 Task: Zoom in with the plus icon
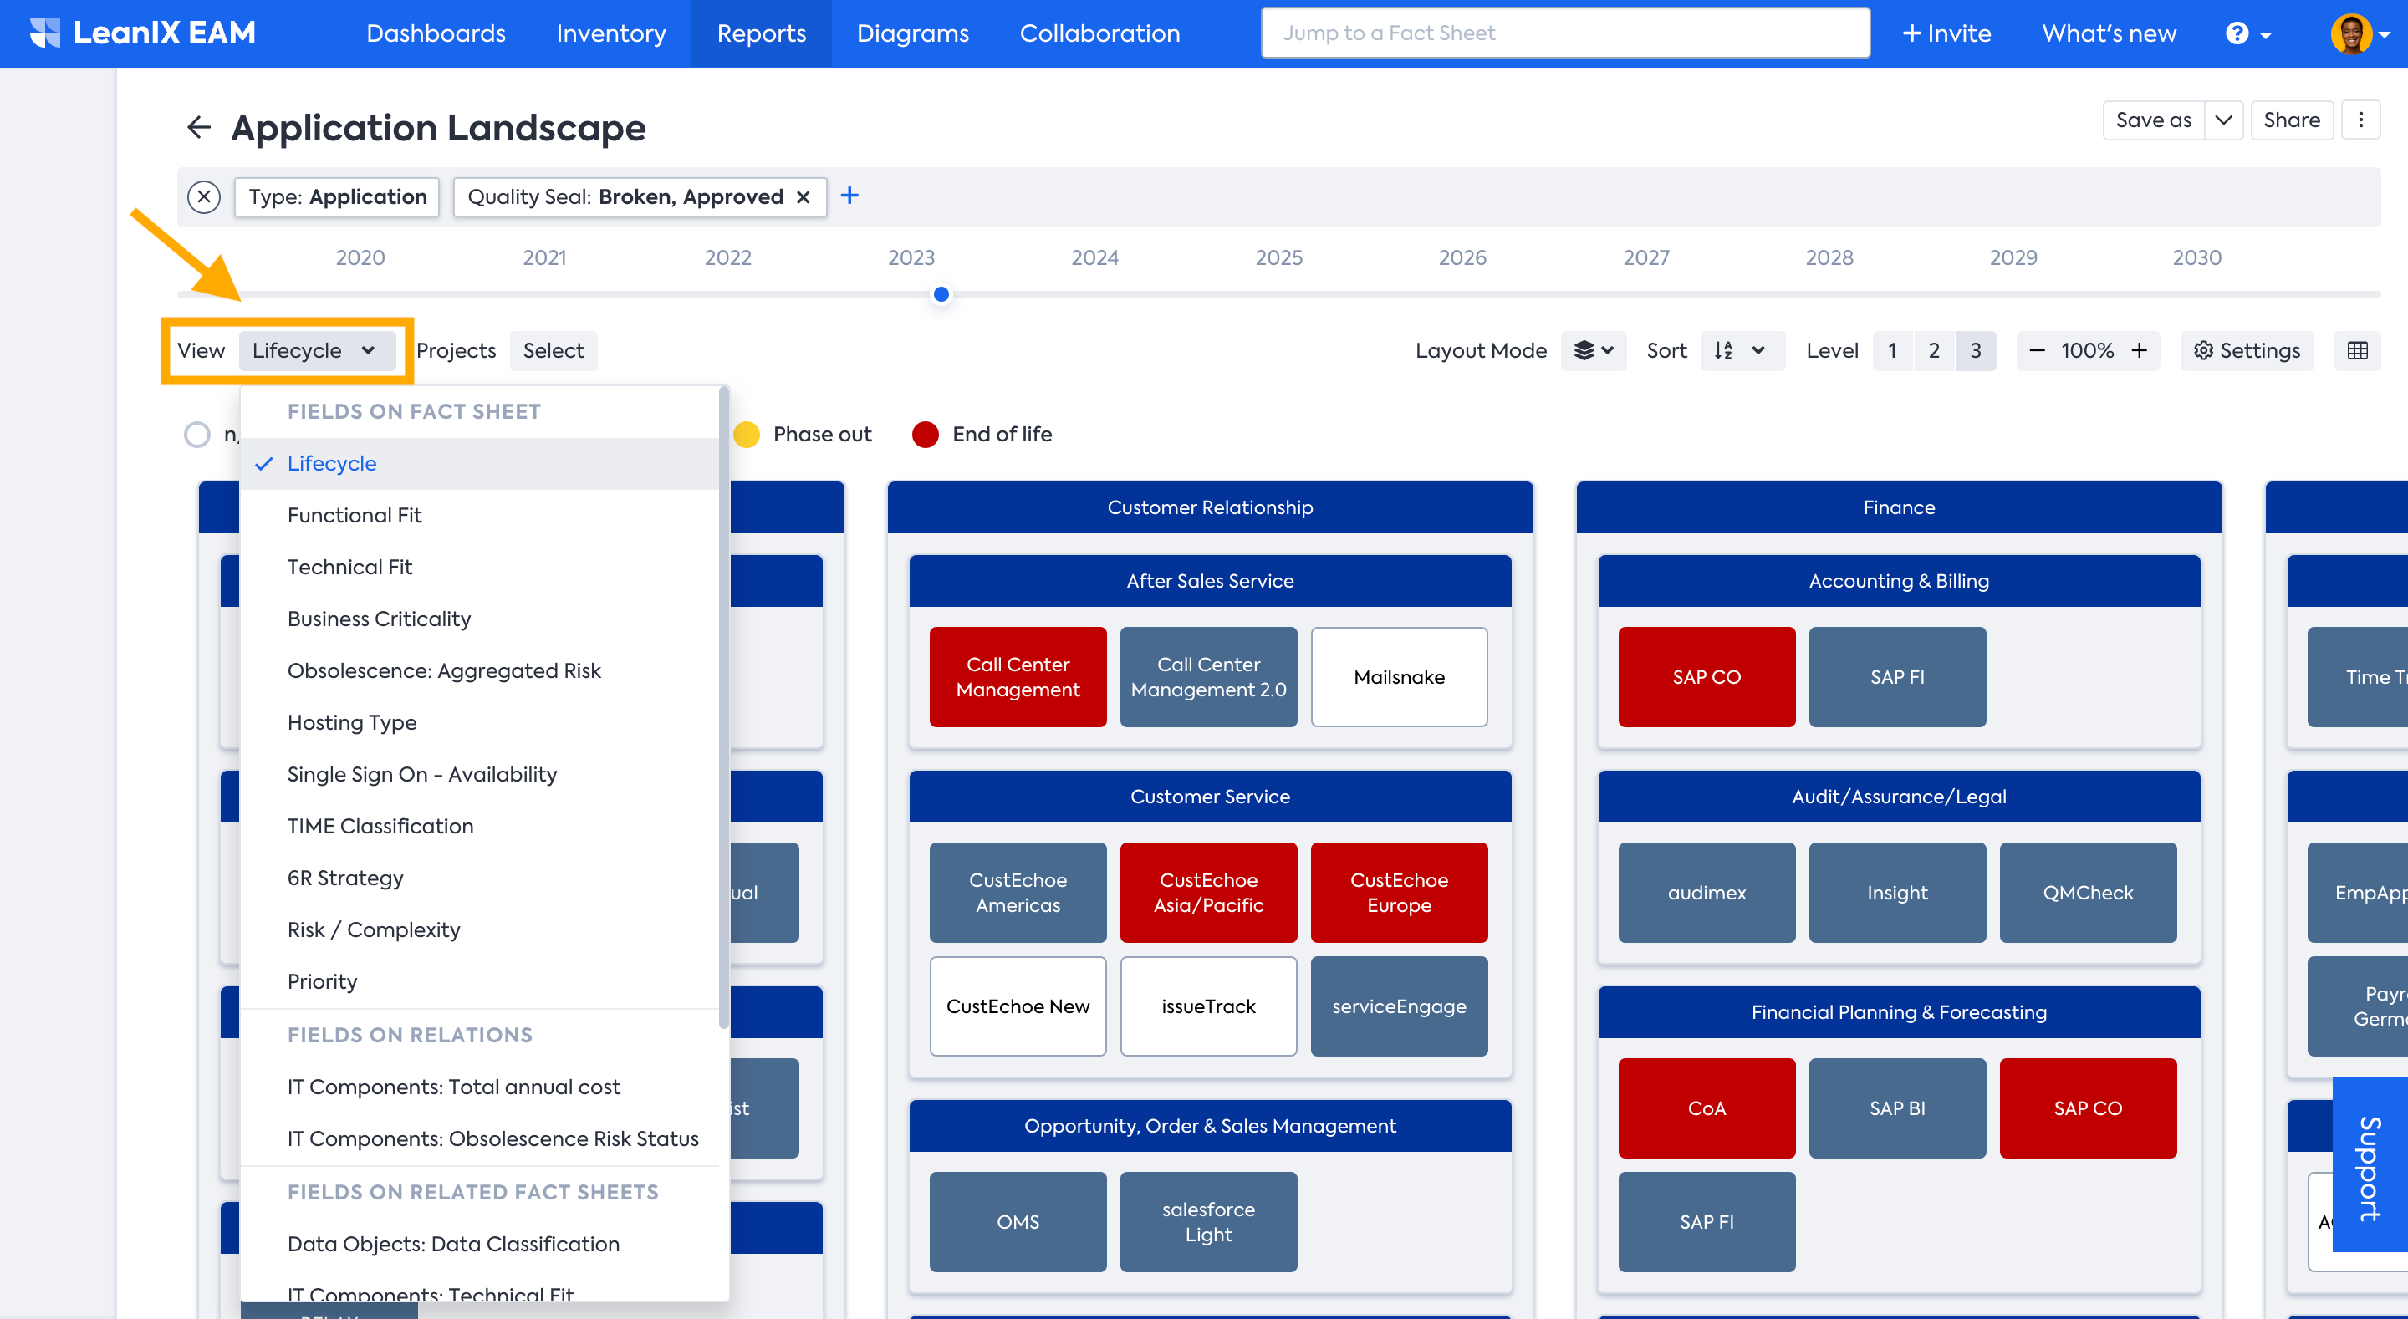tap(2139, 350)
